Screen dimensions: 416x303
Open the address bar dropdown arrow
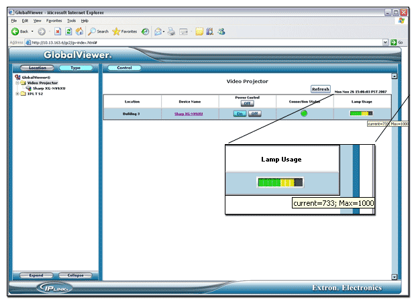tap(385, 42)
